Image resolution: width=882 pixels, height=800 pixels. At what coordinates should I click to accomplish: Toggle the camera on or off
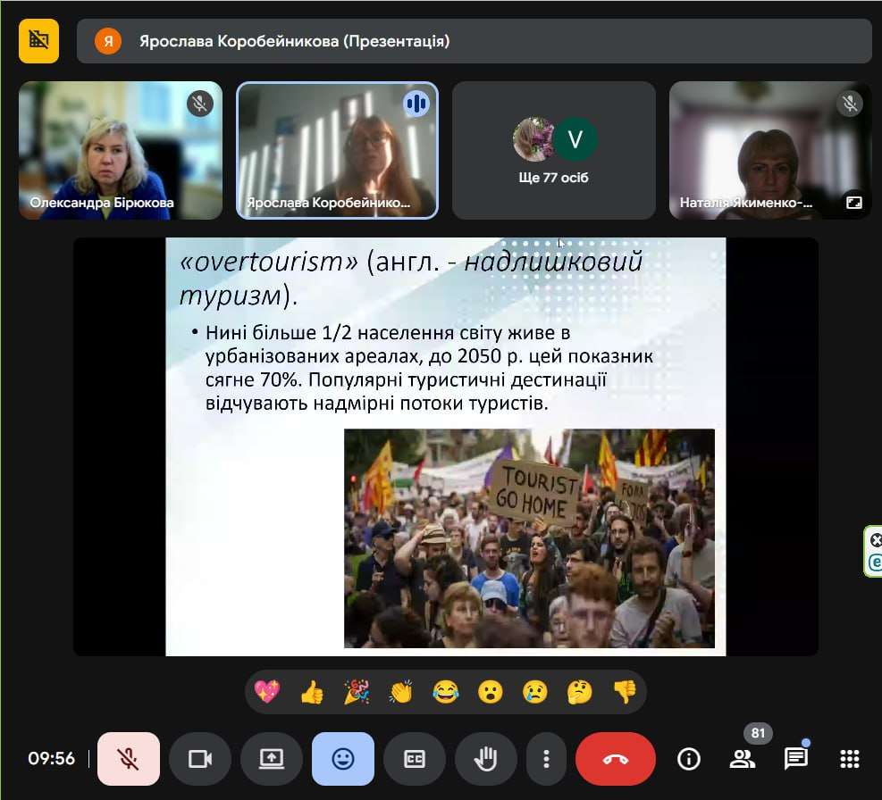(x=199, y=759)
